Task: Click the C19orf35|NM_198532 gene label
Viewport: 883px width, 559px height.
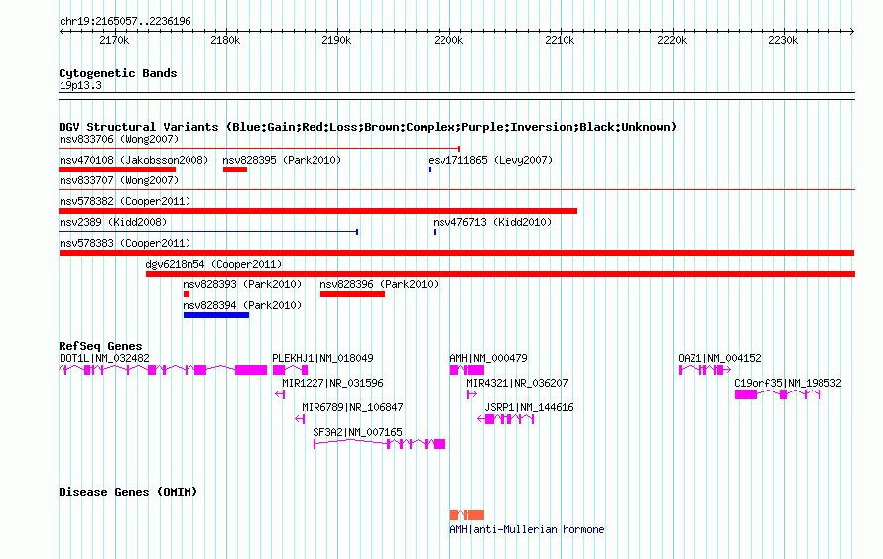Action: click(x=788, y=383)
